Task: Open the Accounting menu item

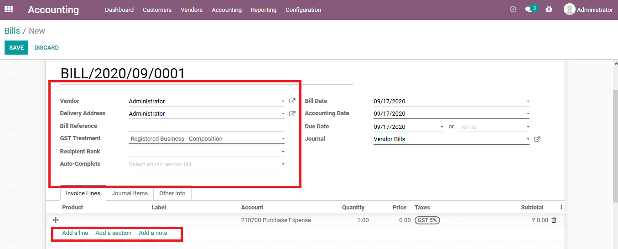Action: [x=227, y=10]
